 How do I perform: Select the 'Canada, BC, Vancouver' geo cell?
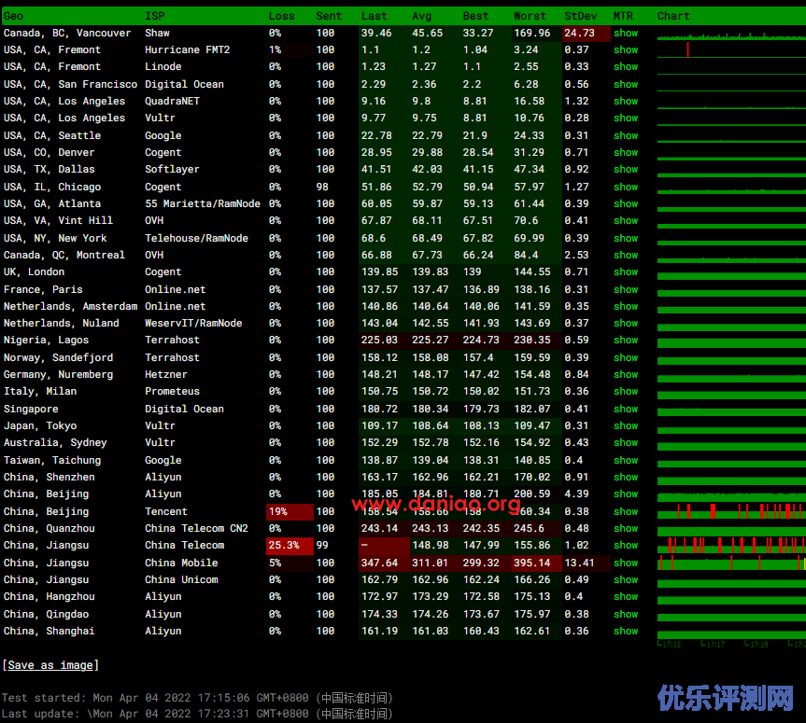(67, 33)
